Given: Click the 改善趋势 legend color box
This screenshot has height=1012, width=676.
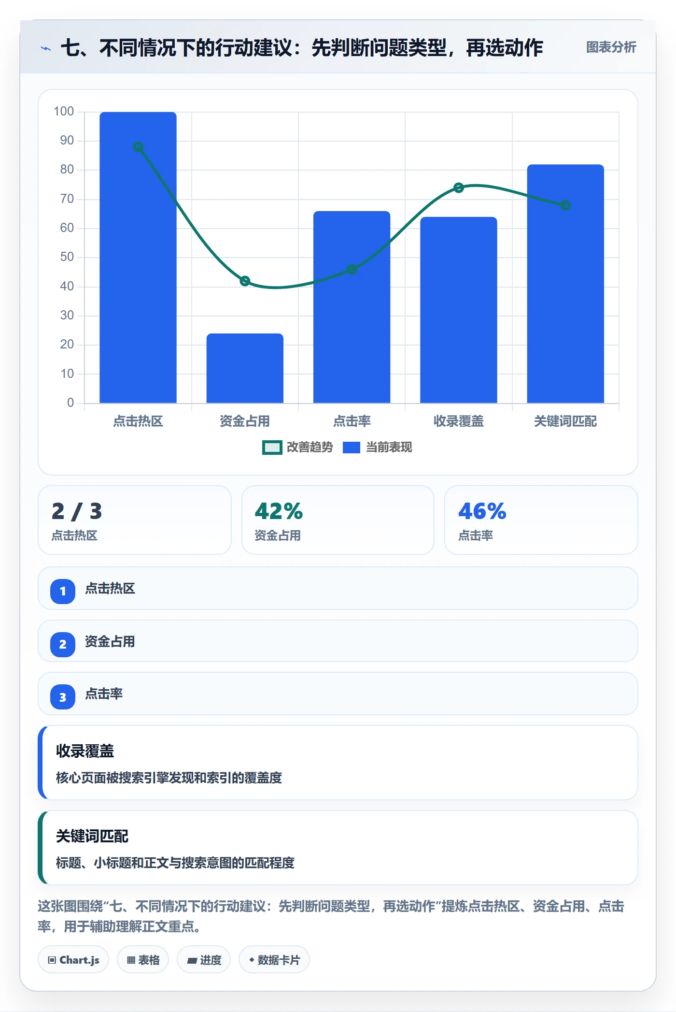Looking at the screenshot, I should coord(272,448).
